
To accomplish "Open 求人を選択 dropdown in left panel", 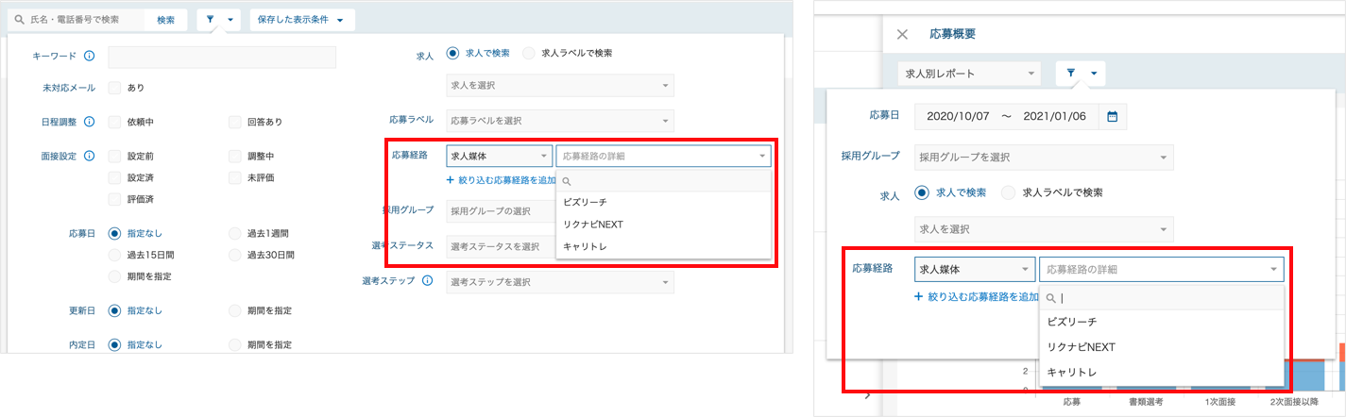I will coord(560,86).
